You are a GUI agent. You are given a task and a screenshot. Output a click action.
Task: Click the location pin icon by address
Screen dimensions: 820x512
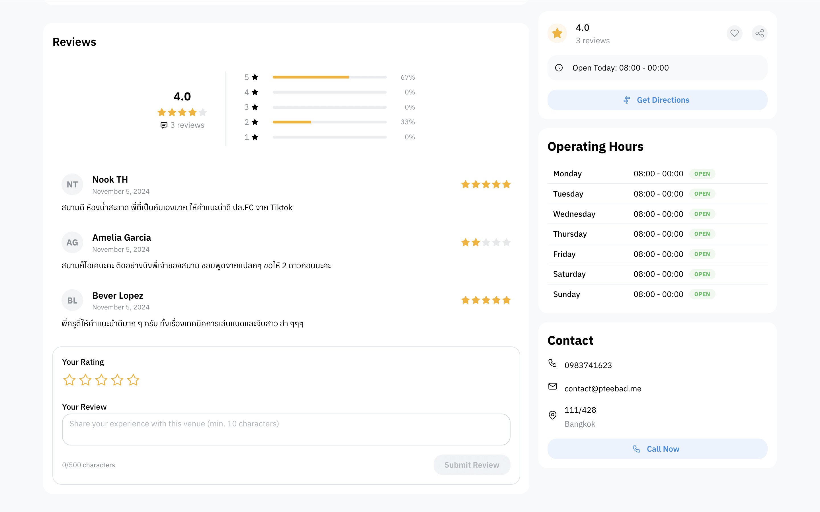click(552, 415)
